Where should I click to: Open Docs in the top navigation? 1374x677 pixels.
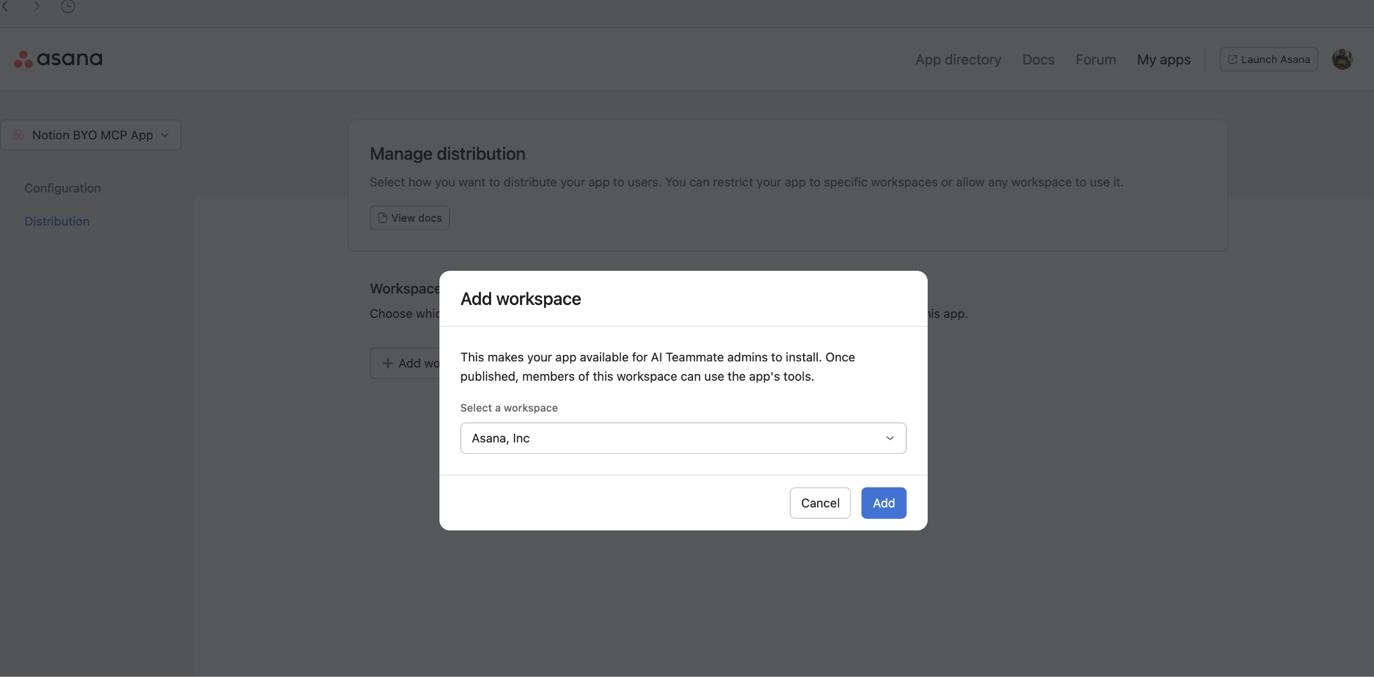pos(1038,59)
